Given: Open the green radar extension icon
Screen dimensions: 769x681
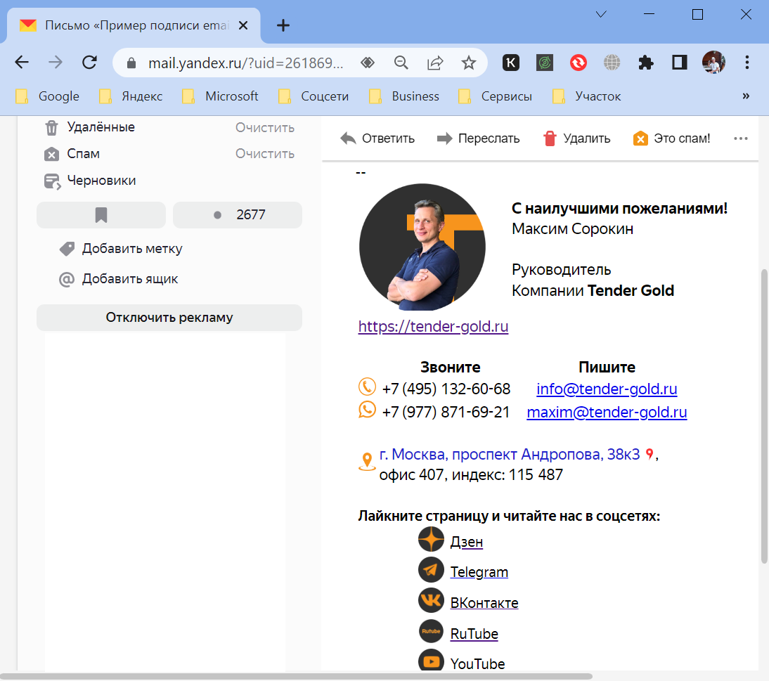Looking at the screenshot, I should pyautogui.click(x=545, y=63).
